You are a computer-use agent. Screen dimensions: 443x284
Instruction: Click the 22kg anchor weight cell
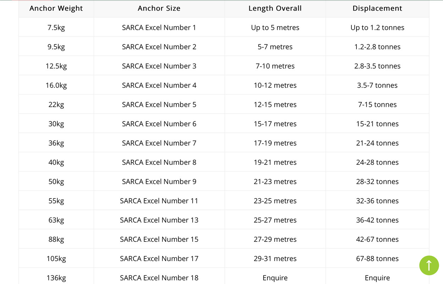[56, 104]
